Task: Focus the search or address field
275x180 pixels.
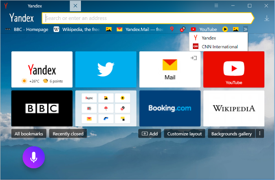Action: tap(148, 18)
